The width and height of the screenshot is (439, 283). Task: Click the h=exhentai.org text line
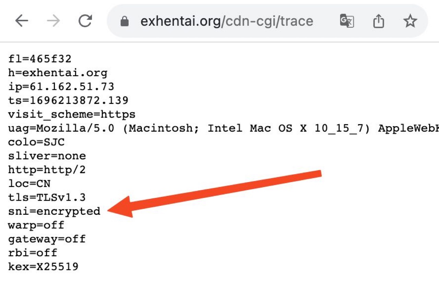point(58,73)
